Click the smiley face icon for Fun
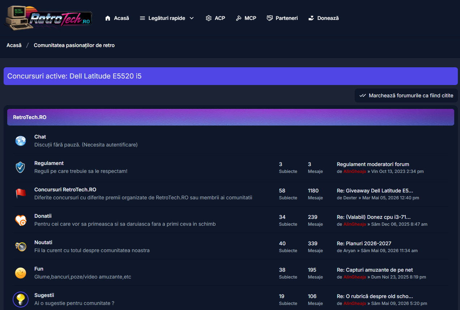Viewport: 460px width, 310px height. click(21, 273)
